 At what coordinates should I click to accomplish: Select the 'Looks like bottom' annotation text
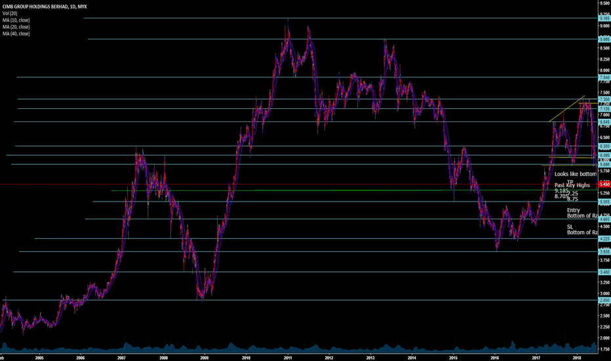click(x=576, y=174)
